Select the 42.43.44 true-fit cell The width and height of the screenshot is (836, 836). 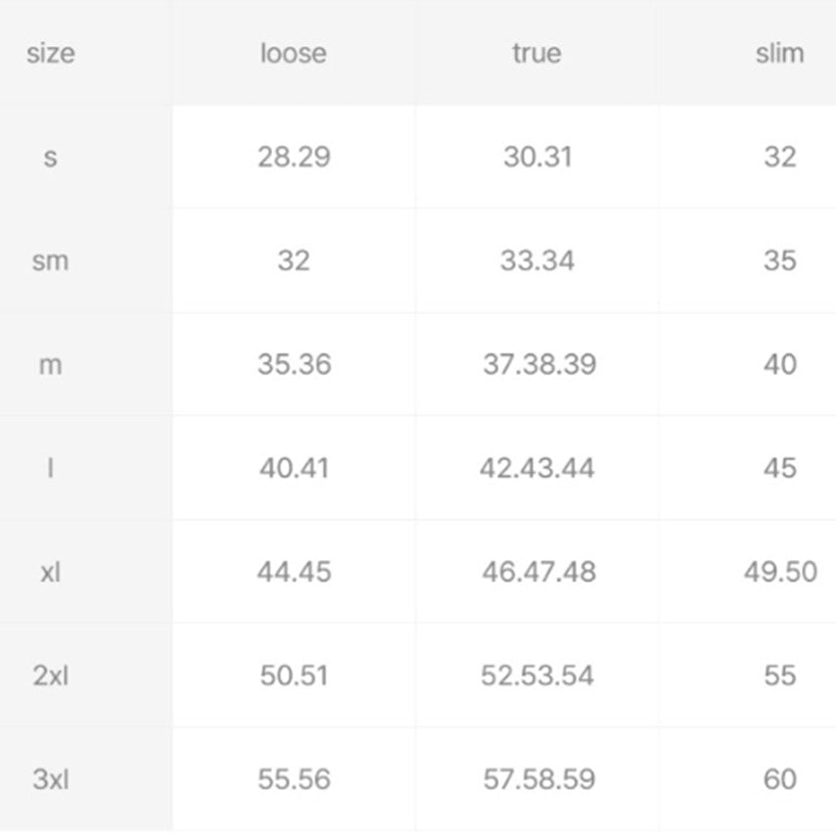536,469
